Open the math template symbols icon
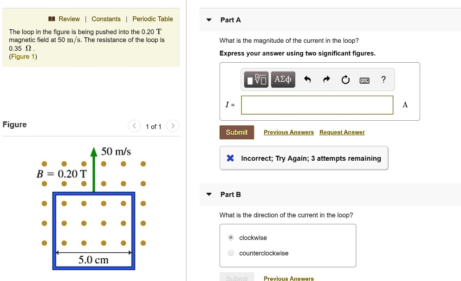Screen dimensions: 461x281 [x=256, y=79]
